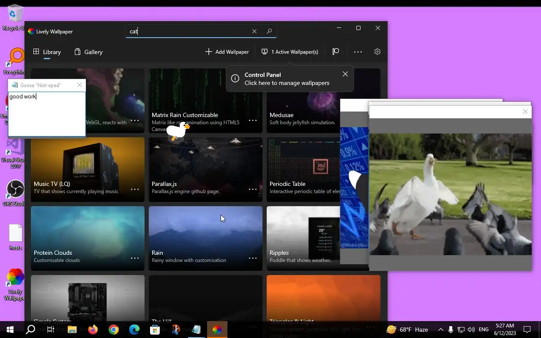The width and height of the screenshot is (541, 338).
Task: Open weather widget showing 68°F Haze
Action: (407, 330)
